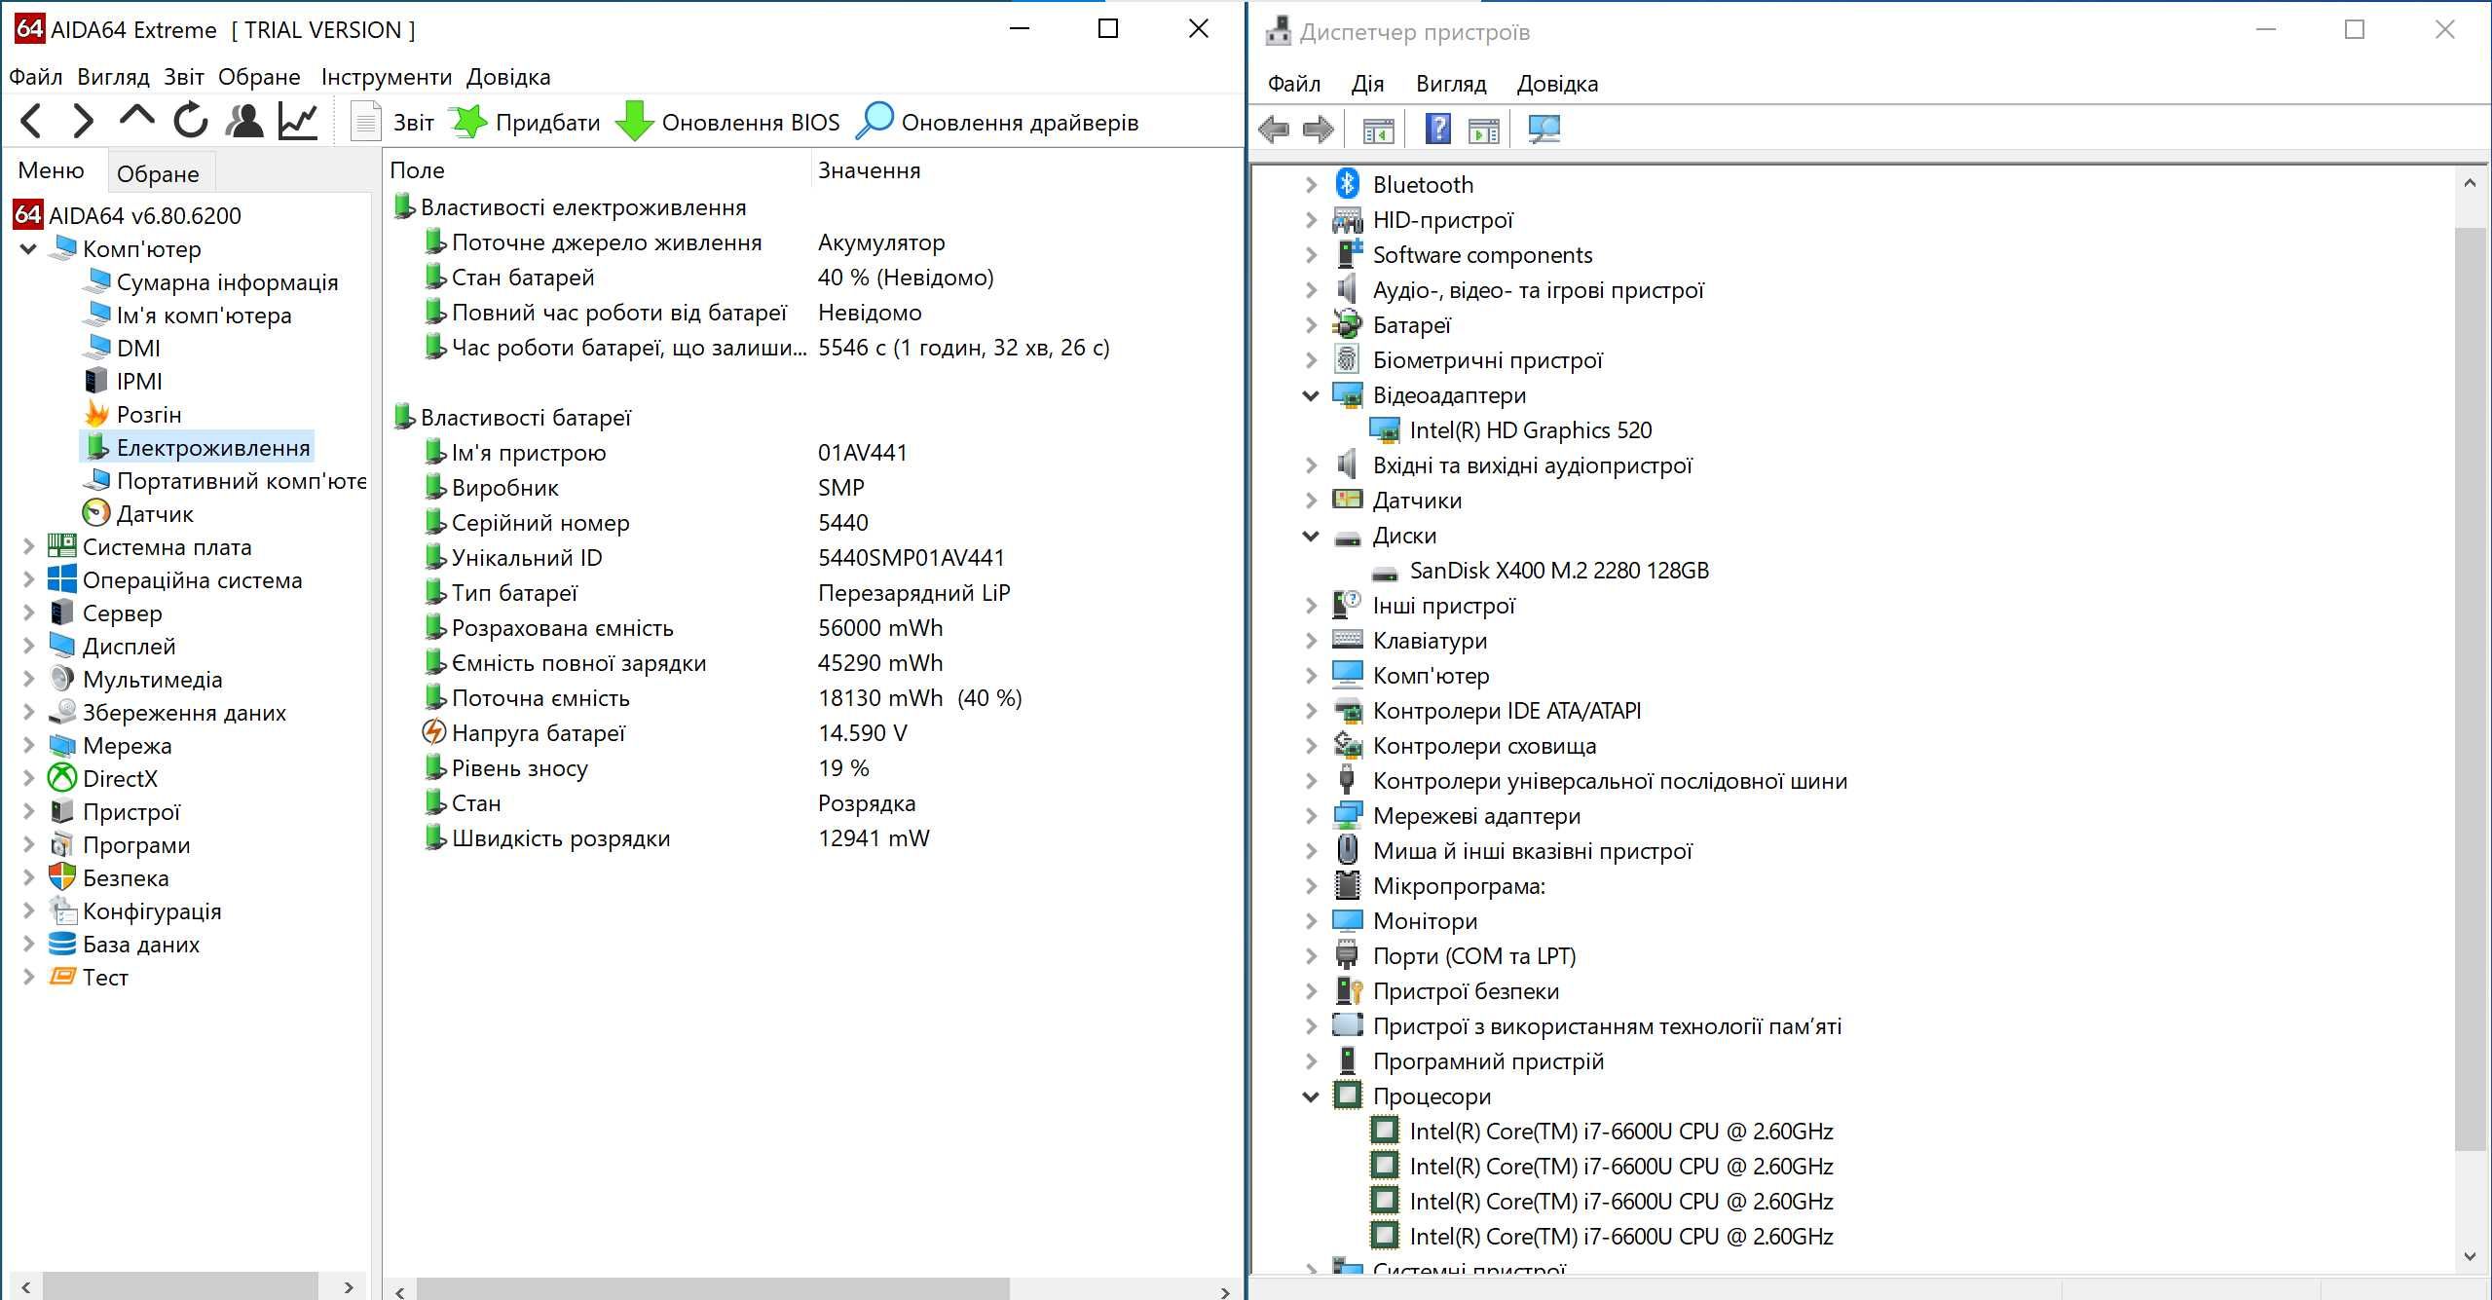Select Розгін tree item with flame icon
The height and width of the screenshot is (1300, 2492).
coord(132,415)
